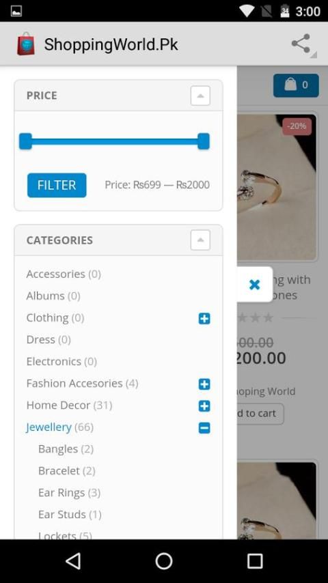Collapse the Categories panel arrow
The width and height of the screenshot is (328, 583).
pyautogui.click(x=200, y=240)
